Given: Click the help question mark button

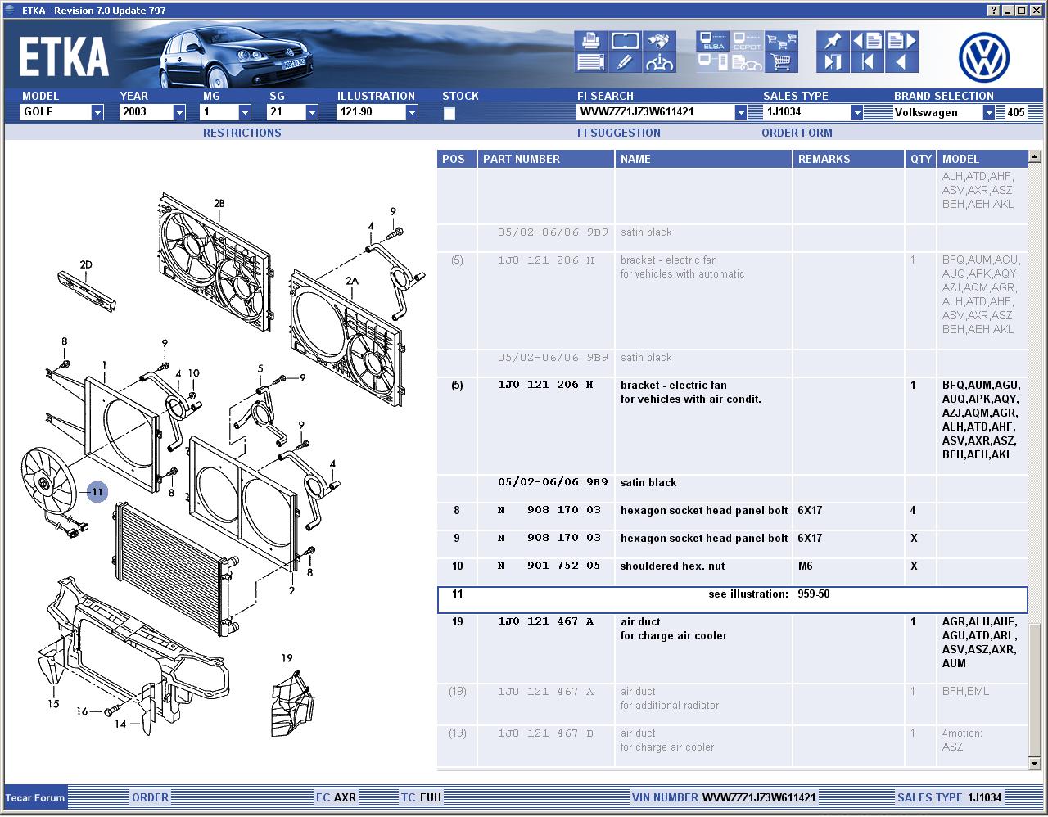Looking at the screenshot, I should [x=994, y=10].
